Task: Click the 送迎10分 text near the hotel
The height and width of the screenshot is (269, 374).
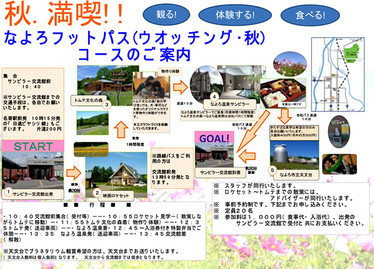Action: point(184,103)
